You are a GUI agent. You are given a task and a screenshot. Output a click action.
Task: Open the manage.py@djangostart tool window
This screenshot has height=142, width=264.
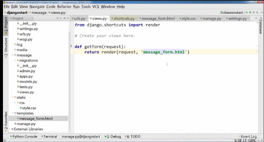81,137
